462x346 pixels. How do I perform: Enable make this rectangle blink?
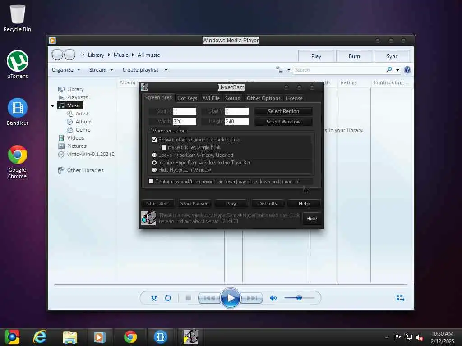point(164,147)
